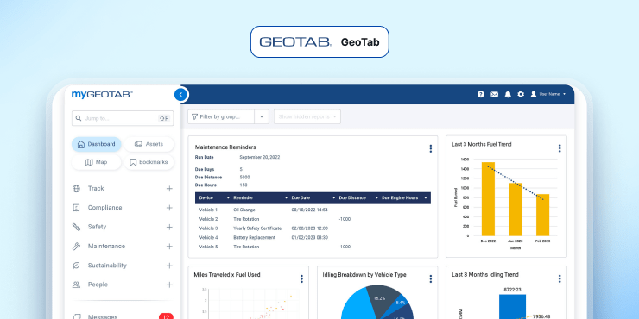
Task: Open the Due Distance column filter arrow
Action: coord(376,198)
